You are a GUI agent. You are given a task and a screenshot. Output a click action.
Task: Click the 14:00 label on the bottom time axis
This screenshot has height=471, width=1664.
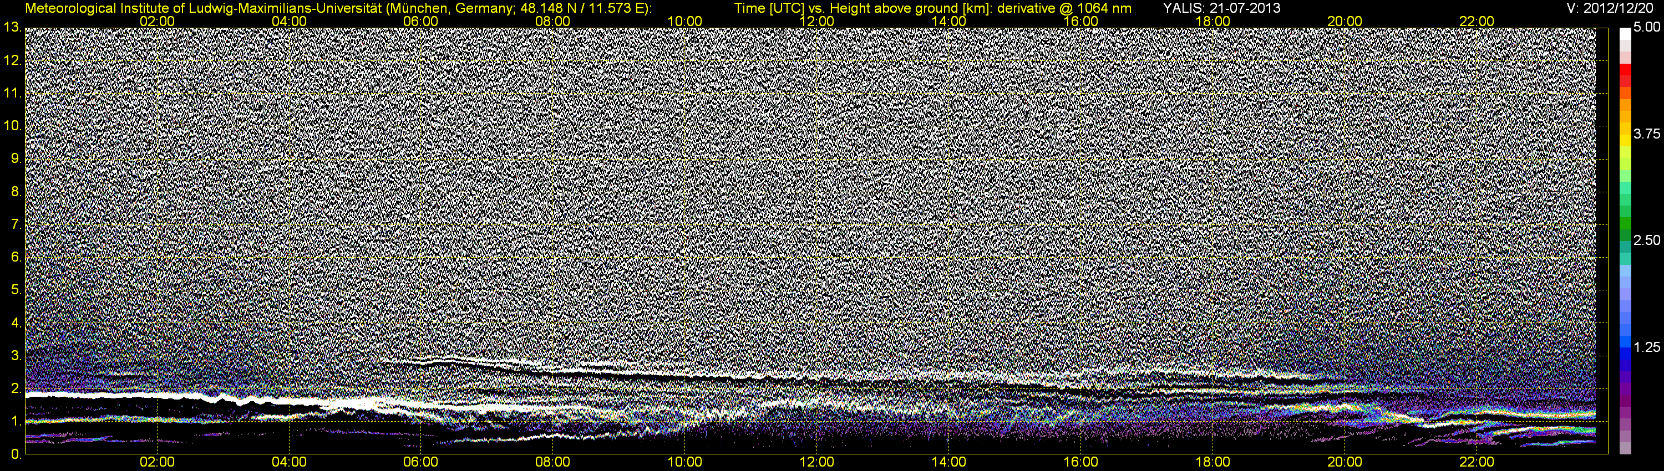949,462
